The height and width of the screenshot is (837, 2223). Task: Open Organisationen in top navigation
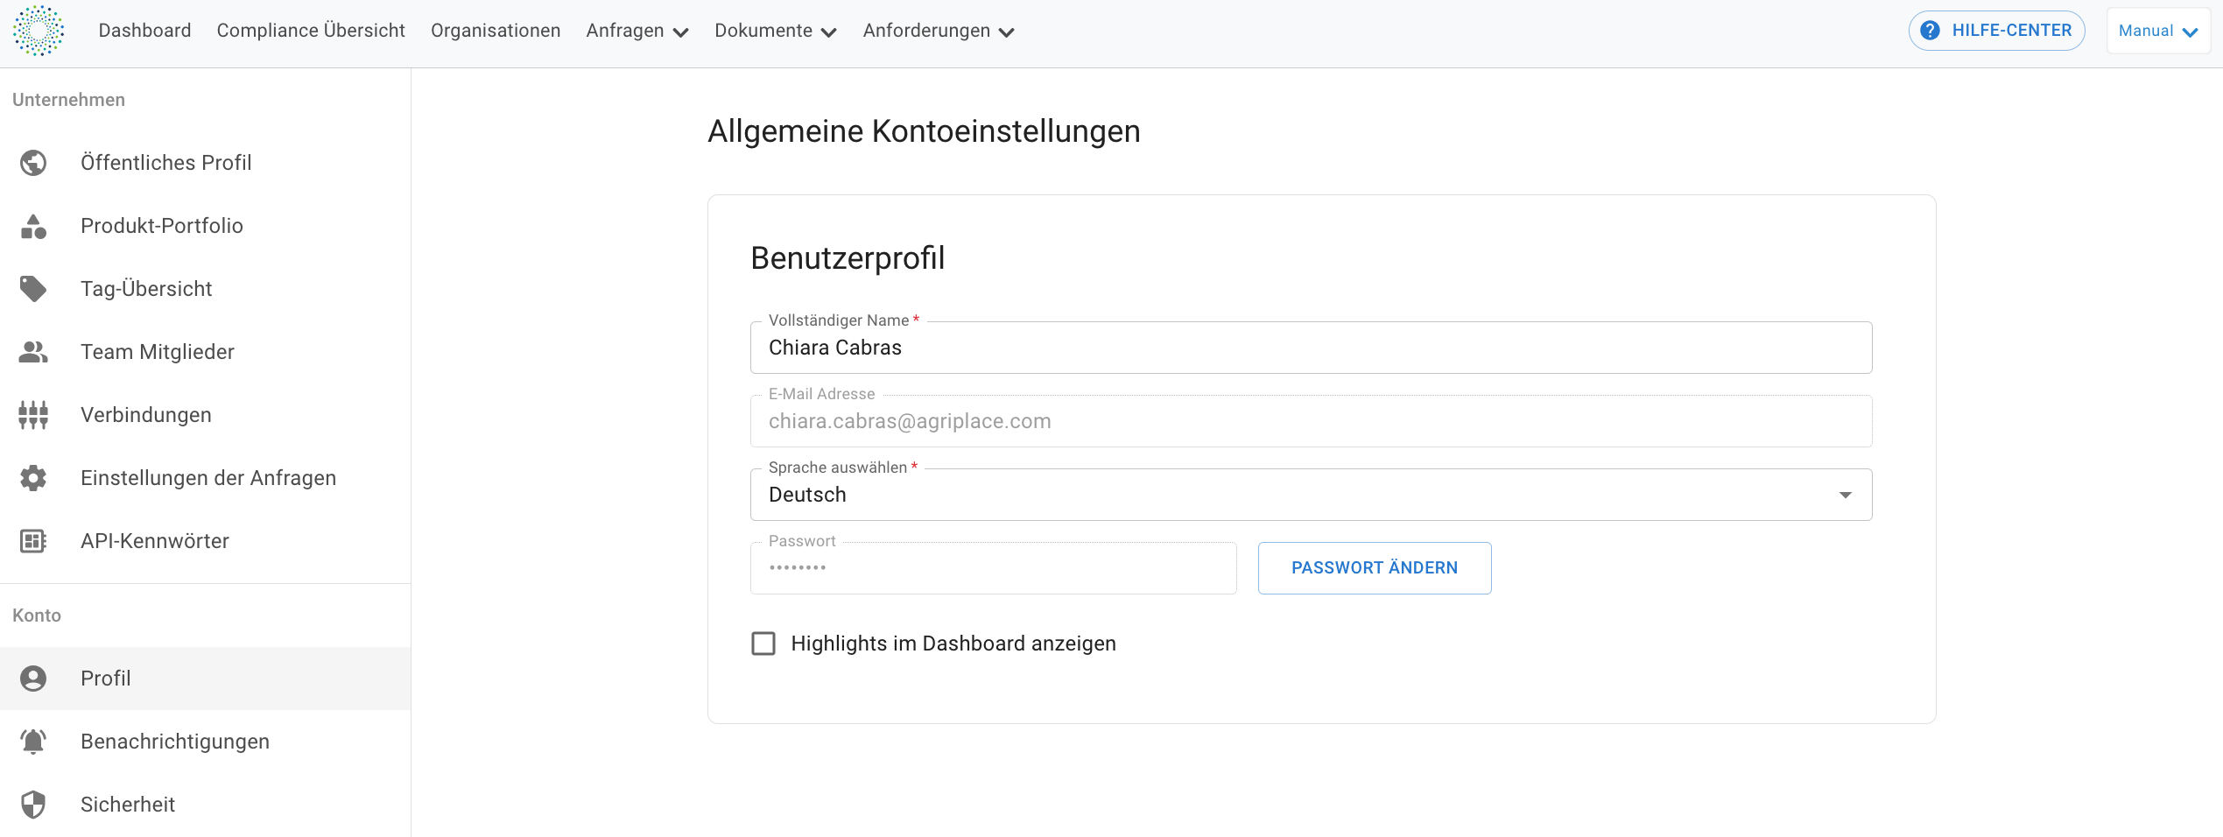(x=496, y=31)
